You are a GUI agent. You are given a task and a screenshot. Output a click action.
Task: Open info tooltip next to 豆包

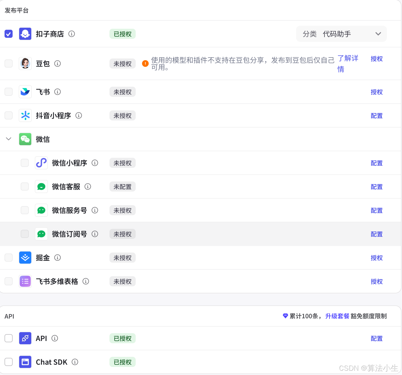pos(58,64)
